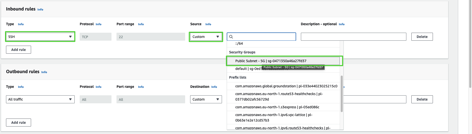
Task: Delete the inbound SSH rule
Action: tap(422, 37)
